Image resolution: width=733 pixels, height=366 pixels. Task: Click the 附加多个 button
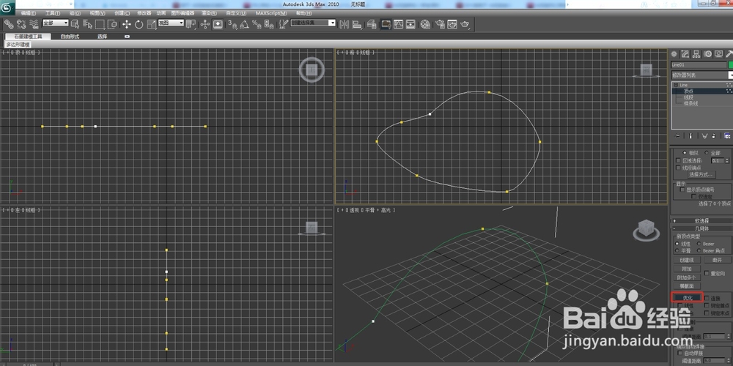click(x=688, y=277)
